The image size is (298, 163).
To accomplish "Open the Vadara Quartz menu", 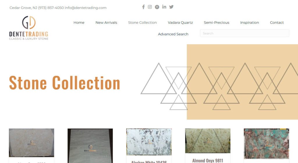I will coord(180,23).
